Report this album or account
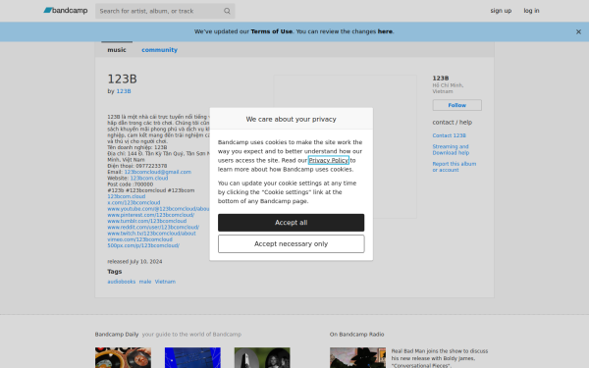Viewport: 589px width, 368px height. coord(455,167)
